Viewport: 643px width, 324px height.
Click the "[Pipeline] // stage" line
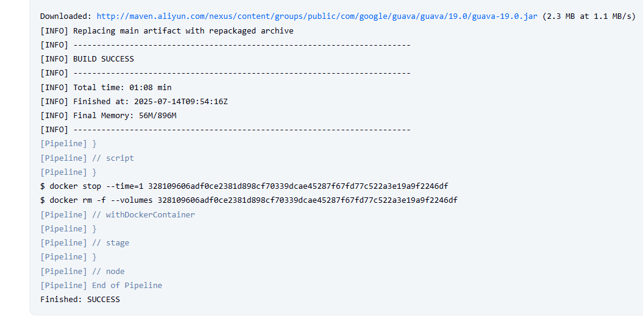[85, 243]
